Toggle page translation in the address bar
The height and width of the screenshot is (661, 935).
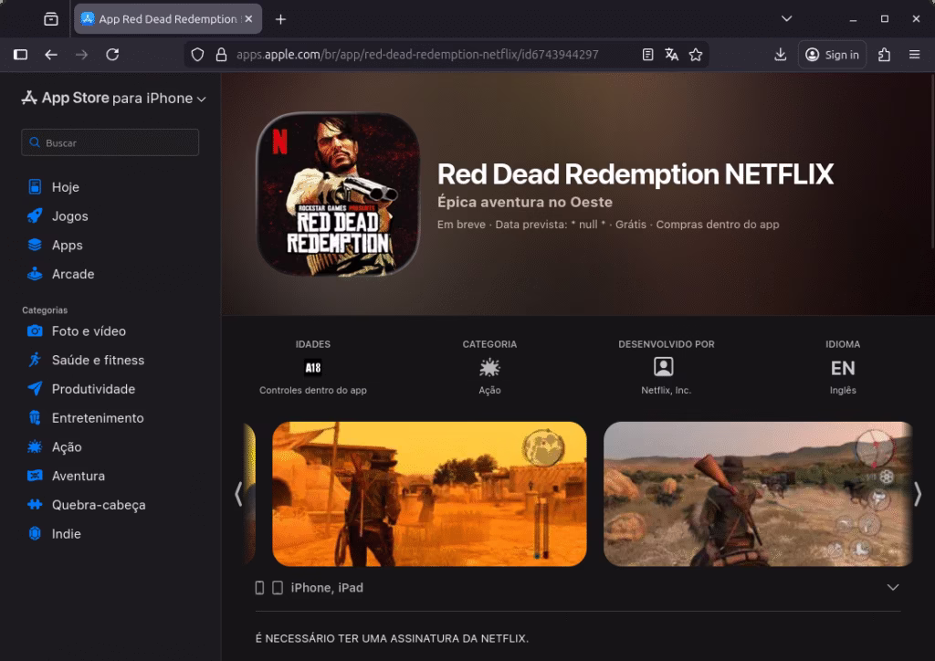coord(672,54)
